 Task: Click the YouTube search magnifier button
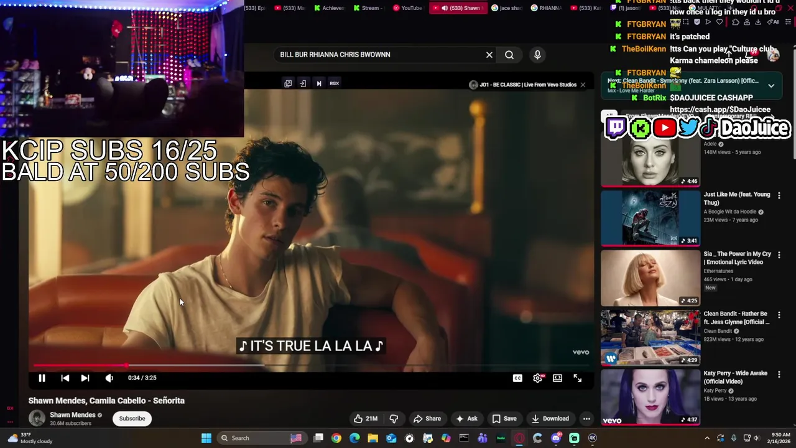tap(509, 55)
